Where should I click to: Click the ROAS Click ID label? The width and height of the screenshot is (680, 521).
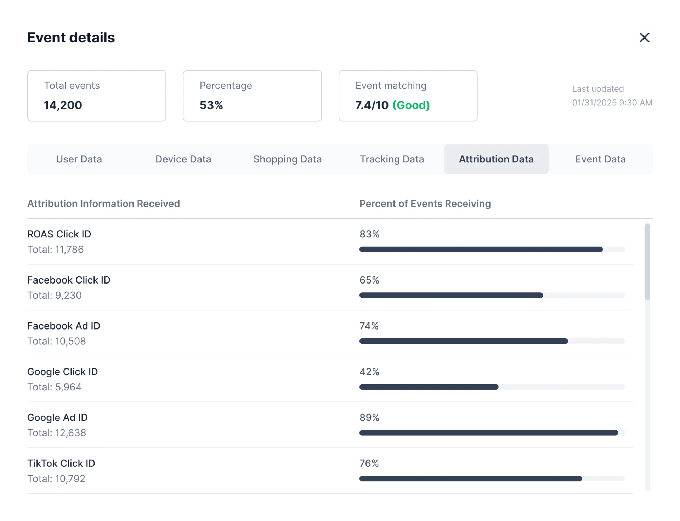59,234
